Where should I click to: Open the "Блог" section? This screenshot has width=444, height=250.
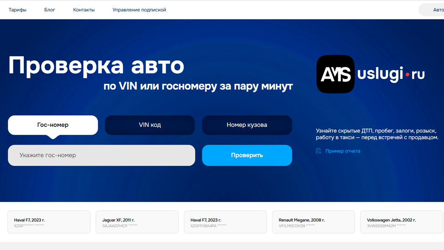(x=50, y=10)
